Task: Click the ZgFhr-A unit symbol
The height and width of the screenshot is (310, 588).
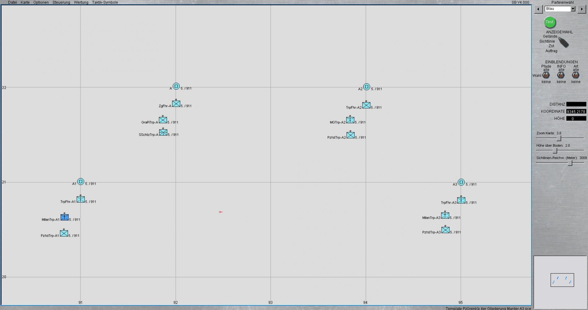Action: pyautogui.click(x=176, y=104)
